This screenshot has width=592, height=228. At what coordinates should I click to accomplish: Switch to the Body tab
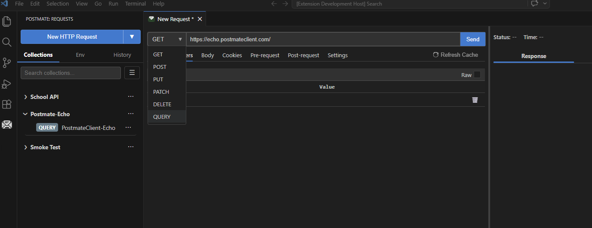(208, 55)
